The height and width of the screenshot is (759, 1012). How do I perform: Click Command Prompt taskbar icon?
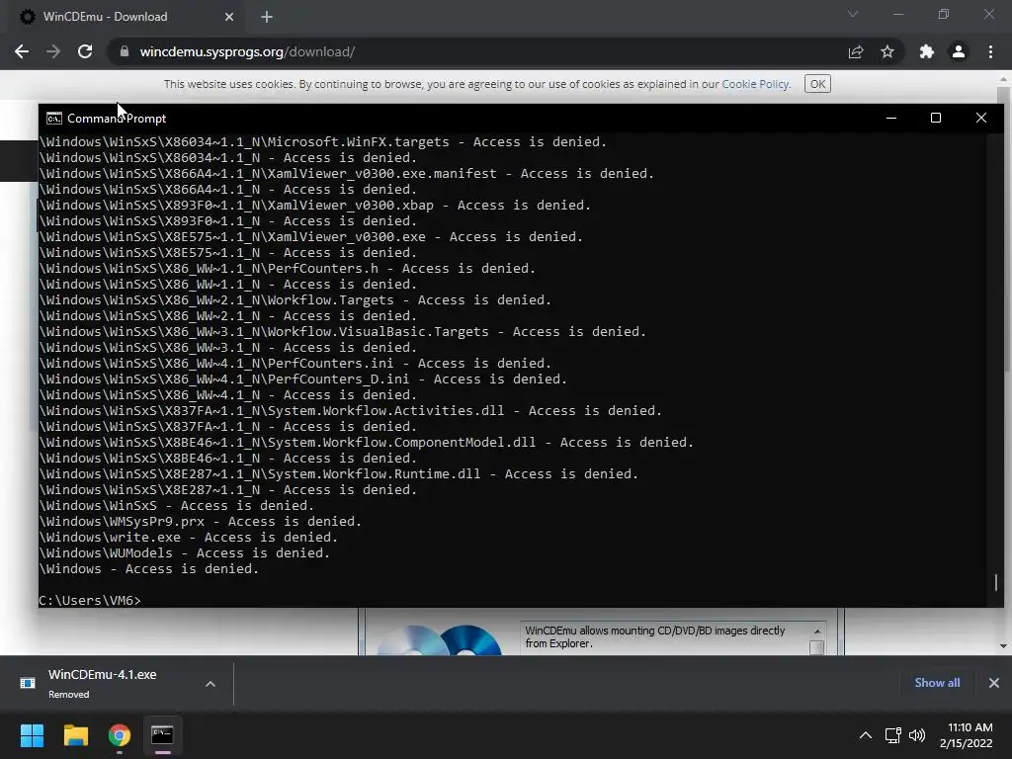point(162,735)
